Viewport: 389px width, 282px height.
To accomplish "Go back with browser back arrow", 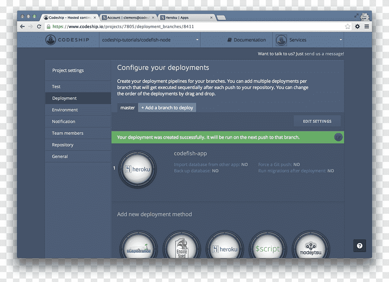I will (x=22, y=26).
